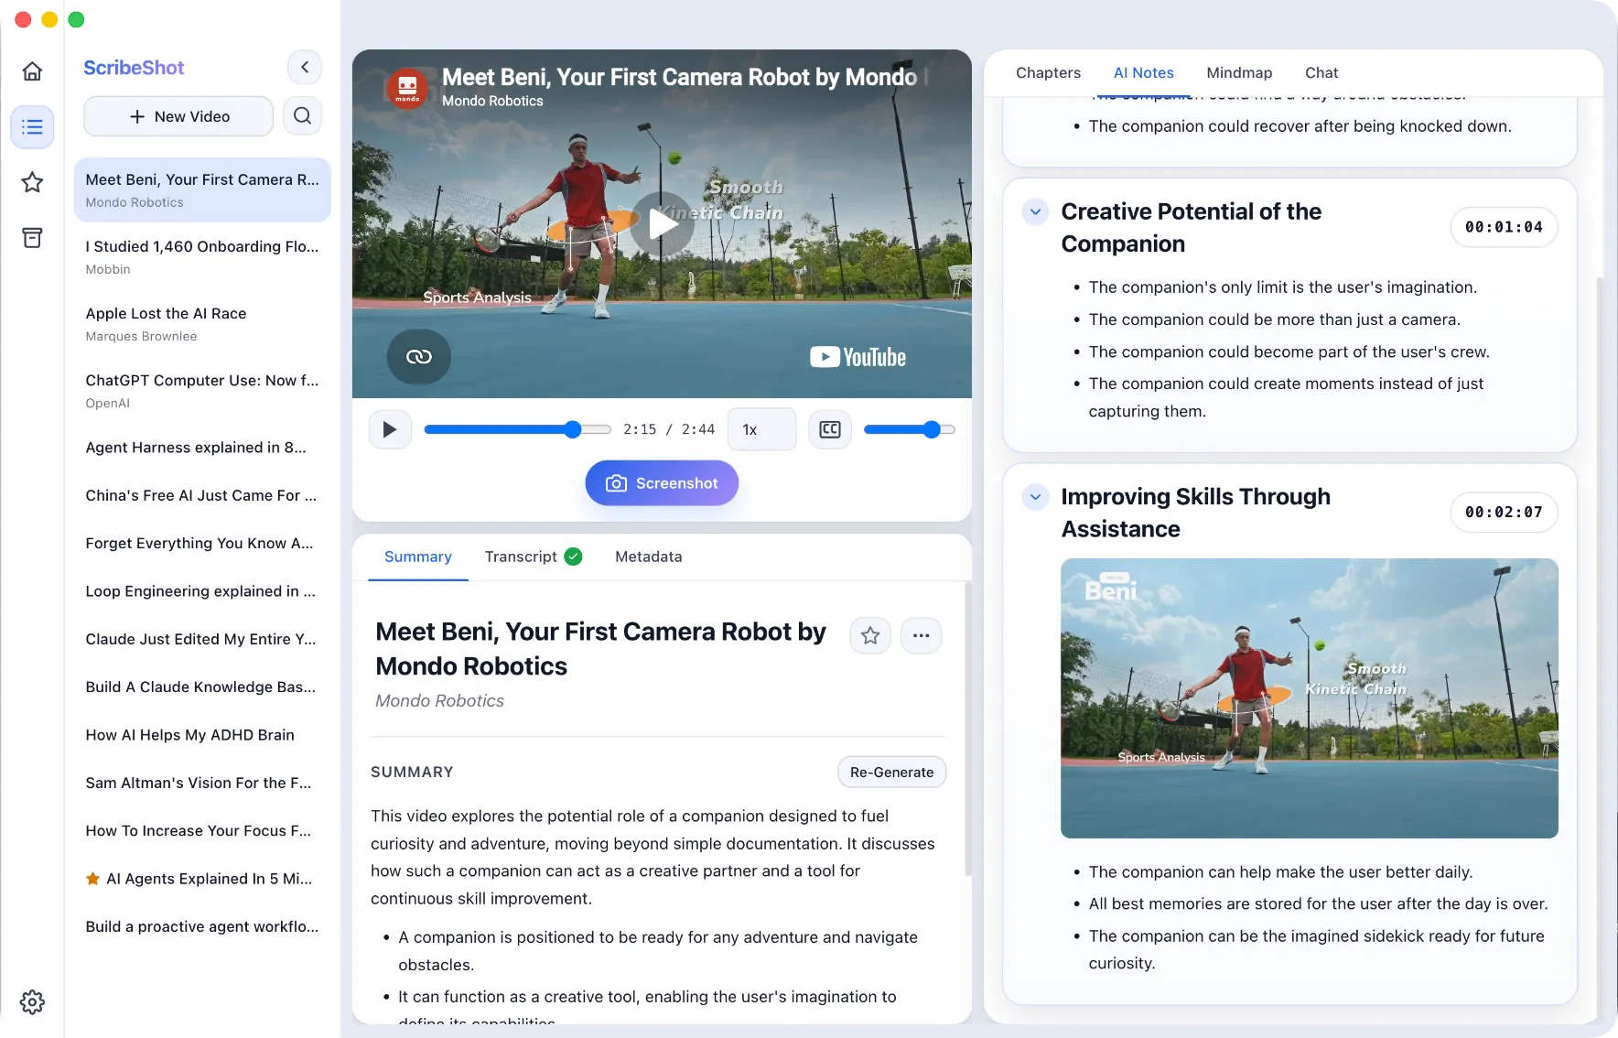Click the Re-Generate summary button
The height and width of the screenshot is (1038, 1618).
pyautogui.click(x=891, y=772)
